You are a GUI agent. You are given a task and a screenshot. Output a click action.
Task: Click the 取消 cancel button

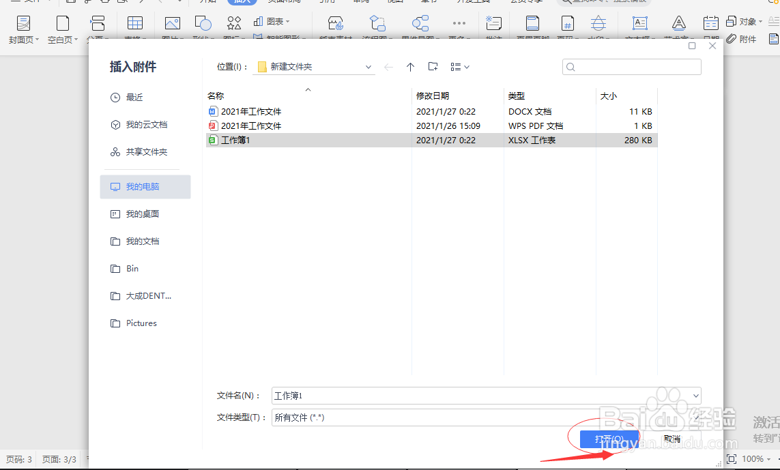point(671,439)
